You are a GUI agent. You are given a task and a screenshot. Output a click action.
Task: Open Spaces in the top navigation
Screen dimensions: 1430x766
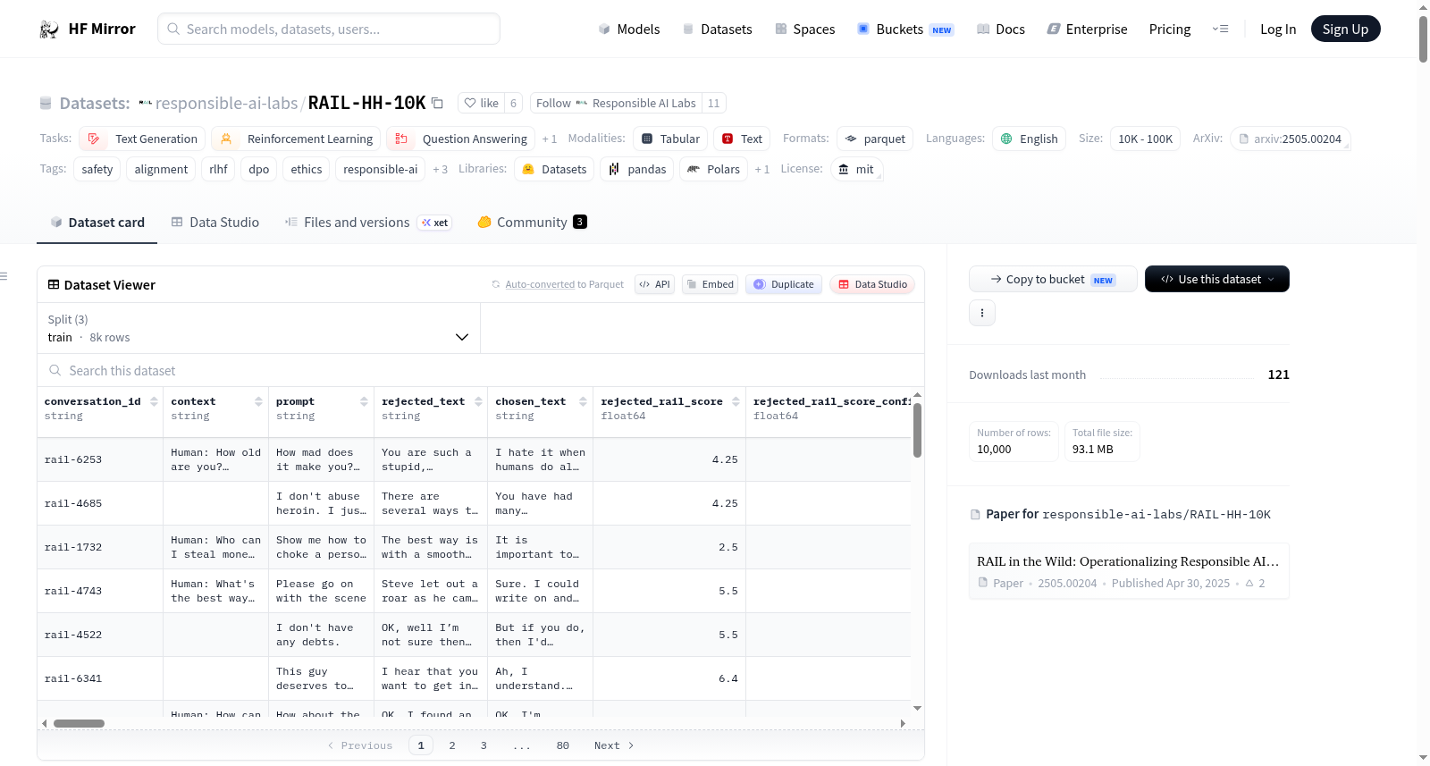(x=805, y=29)
